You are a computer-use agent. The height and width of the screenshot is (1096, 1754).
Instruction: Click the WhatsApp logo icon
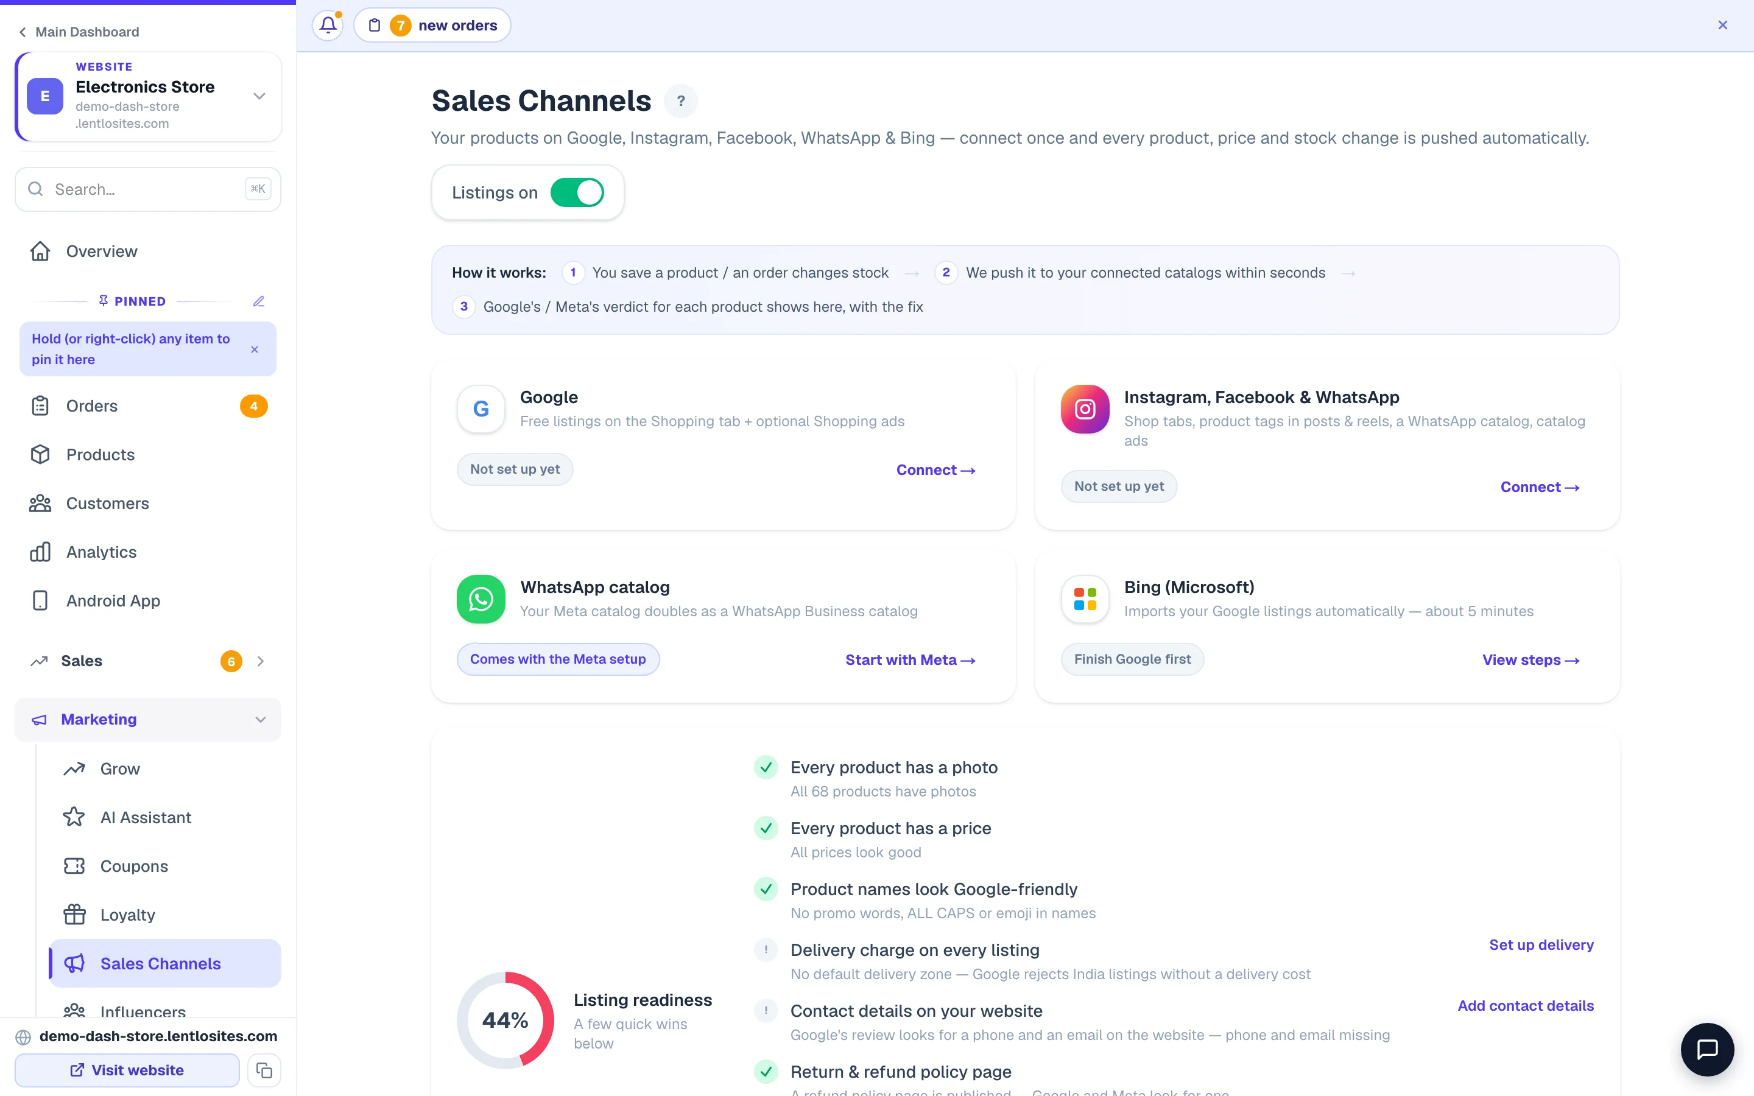pos(481,599)
